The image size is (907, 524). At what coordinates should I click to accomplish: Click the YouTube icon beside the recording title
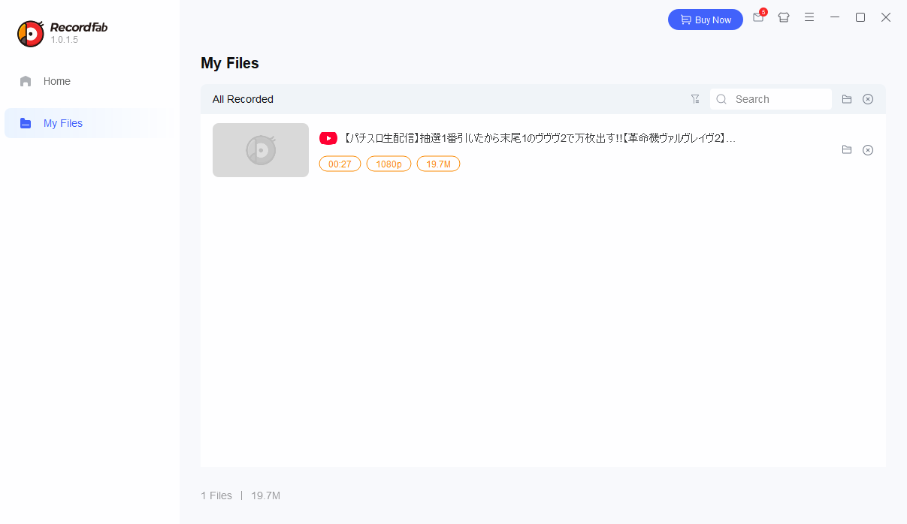(328, 138)
